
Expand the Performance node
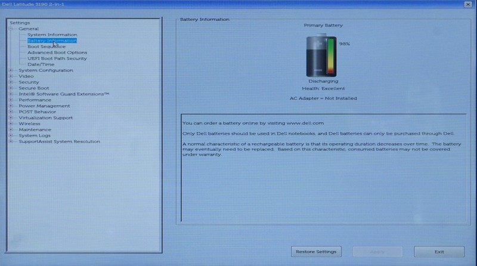pos(11,100)
